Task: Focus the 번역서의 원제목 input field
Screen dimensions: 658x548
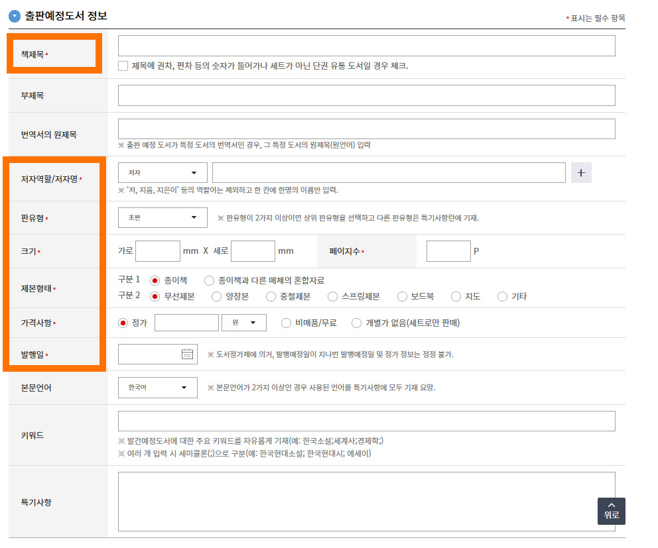Action: pos(367,129)
